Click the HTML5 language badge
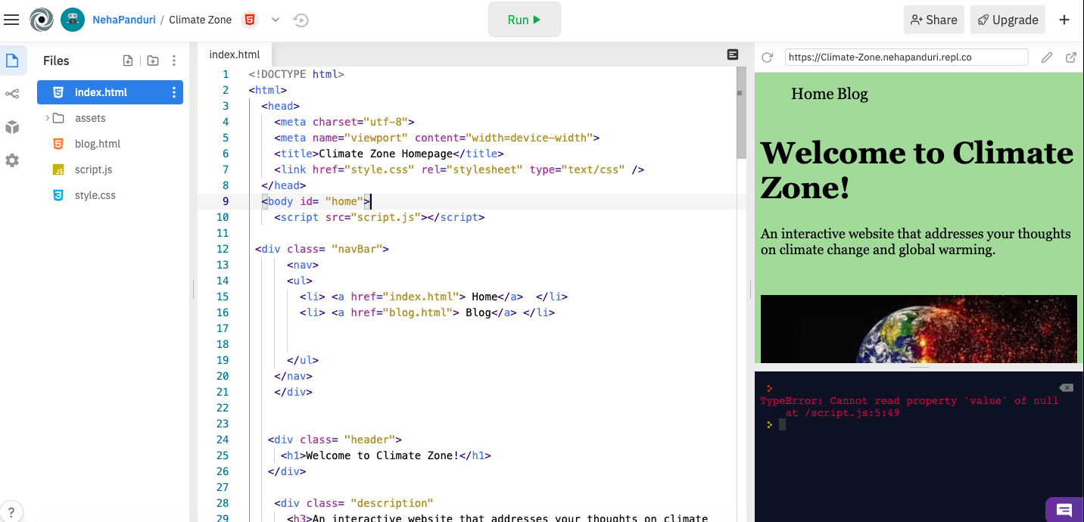 pyautogui.click(x=249, y=20)
